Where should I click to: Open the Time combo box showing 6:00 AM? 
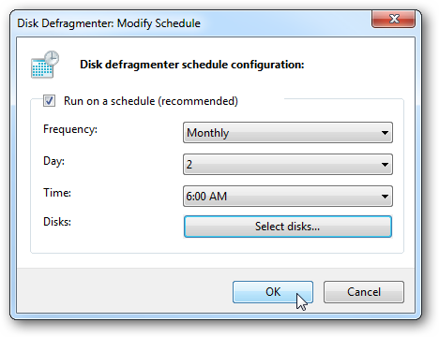tap(288, 197)
